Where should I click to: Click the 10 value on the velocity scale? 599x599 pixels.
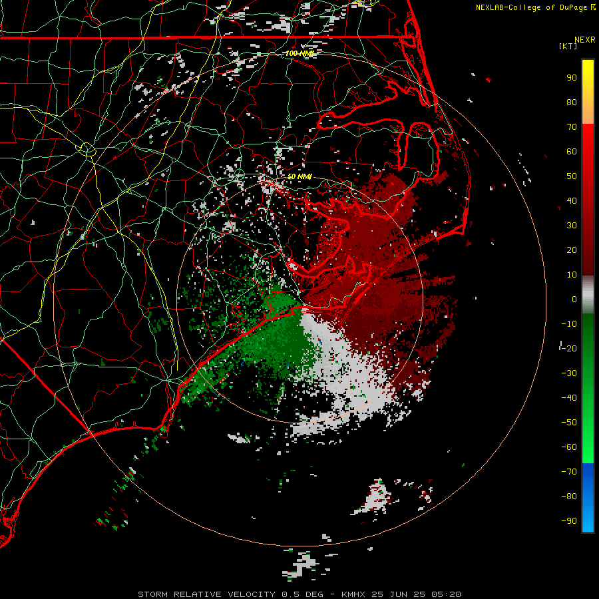point(572,275)
